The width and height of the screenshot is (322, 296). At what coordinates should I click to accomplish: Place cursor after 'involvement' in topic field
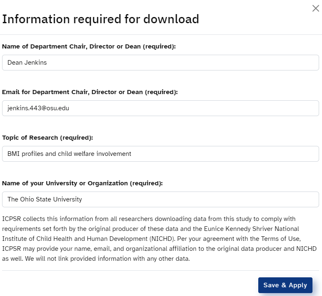[x=132, y=154]
